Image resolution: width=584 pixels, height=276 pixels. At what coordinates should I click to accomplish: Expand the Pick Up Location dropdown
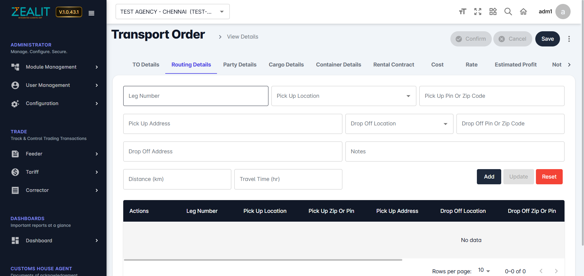point(343,96)
